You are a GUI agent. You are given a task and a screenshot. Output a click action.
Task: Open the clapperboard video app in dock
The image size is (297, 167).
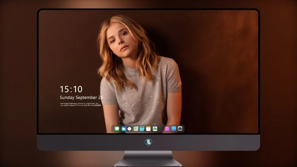click(x=142, y=129)
